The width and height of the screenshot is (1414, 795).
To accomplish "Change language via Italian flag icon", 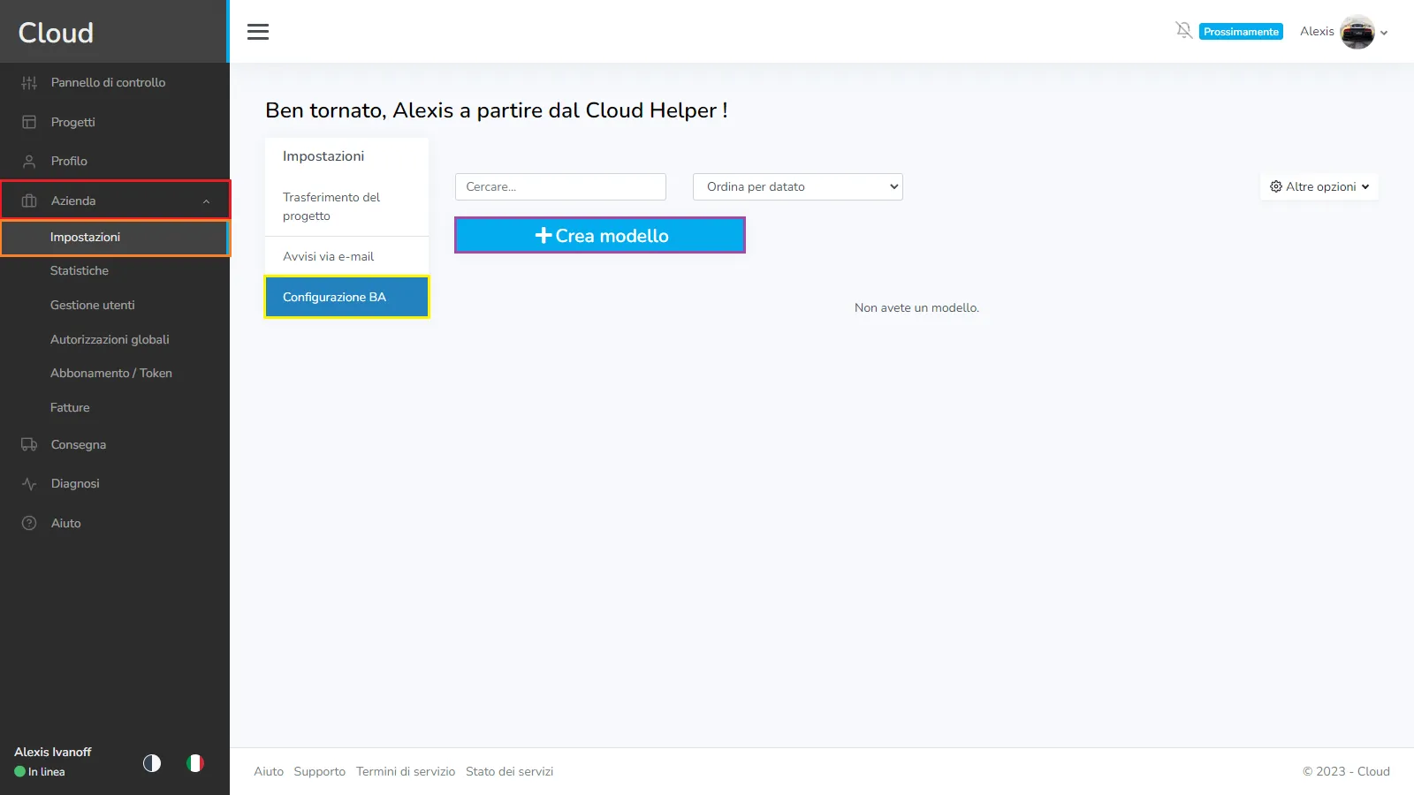I will pos(195,762).
